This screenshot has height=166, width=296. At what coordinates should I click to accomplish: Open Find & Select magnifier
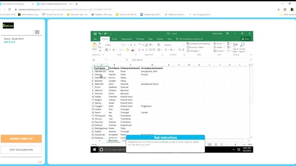click(x=242, y=47)
